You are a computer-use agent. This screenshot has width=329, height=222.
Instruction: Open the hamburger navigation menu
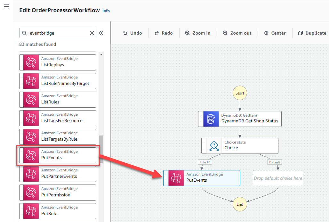coord(6,6)
